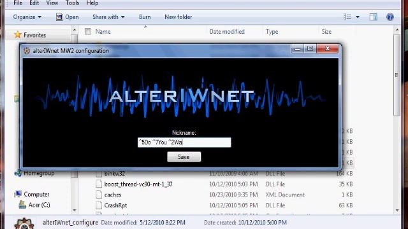408x229 pixels.
Task: Click the boost_thread file icon
Action: 99,184
